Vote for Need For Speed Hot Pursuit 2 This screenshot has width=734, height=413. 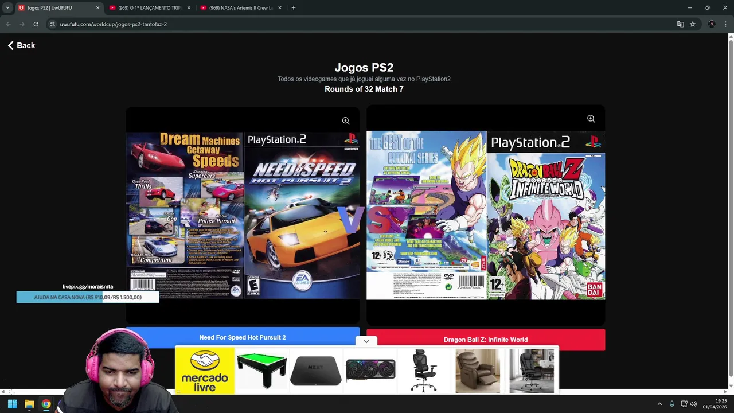[x=243, y=337]
